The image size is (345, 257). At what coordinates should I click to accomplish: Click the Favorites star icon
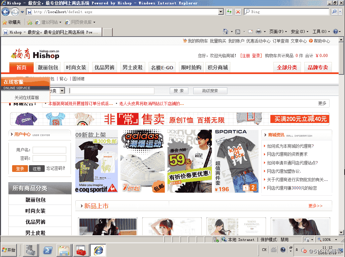click(x=4, y=22)
